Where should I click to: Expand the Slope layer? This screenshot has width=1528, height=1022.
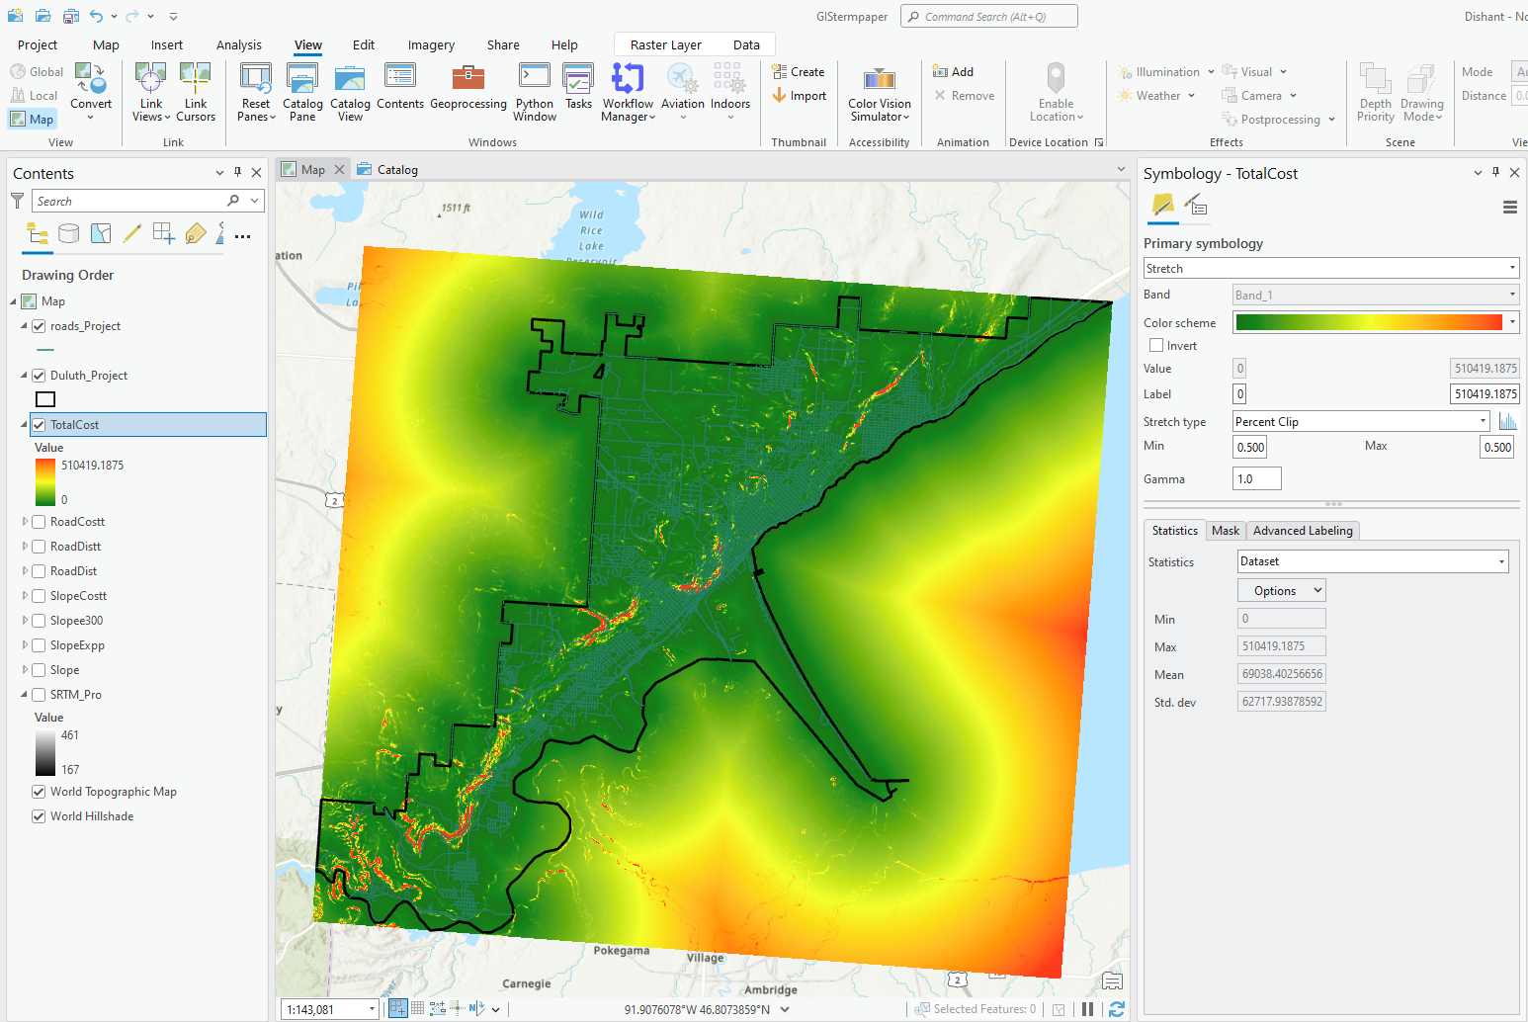(25, 669)
